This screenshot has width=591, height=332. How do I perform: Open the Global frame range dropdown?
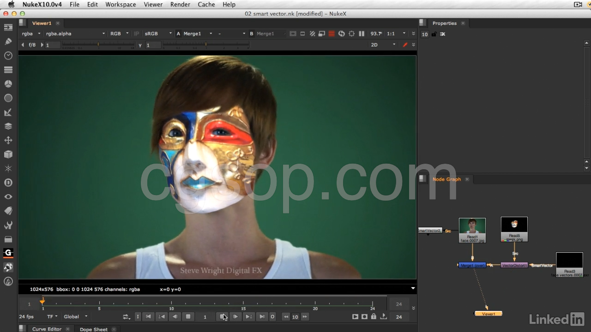click(x=76, y=317)
